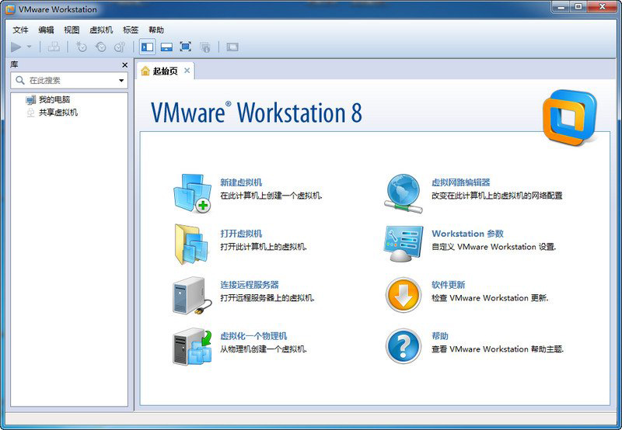Switch to the 起始页 tab
The width and height of the screenshot is (622, 430).
pyautogui.click(x=164, y=71)
